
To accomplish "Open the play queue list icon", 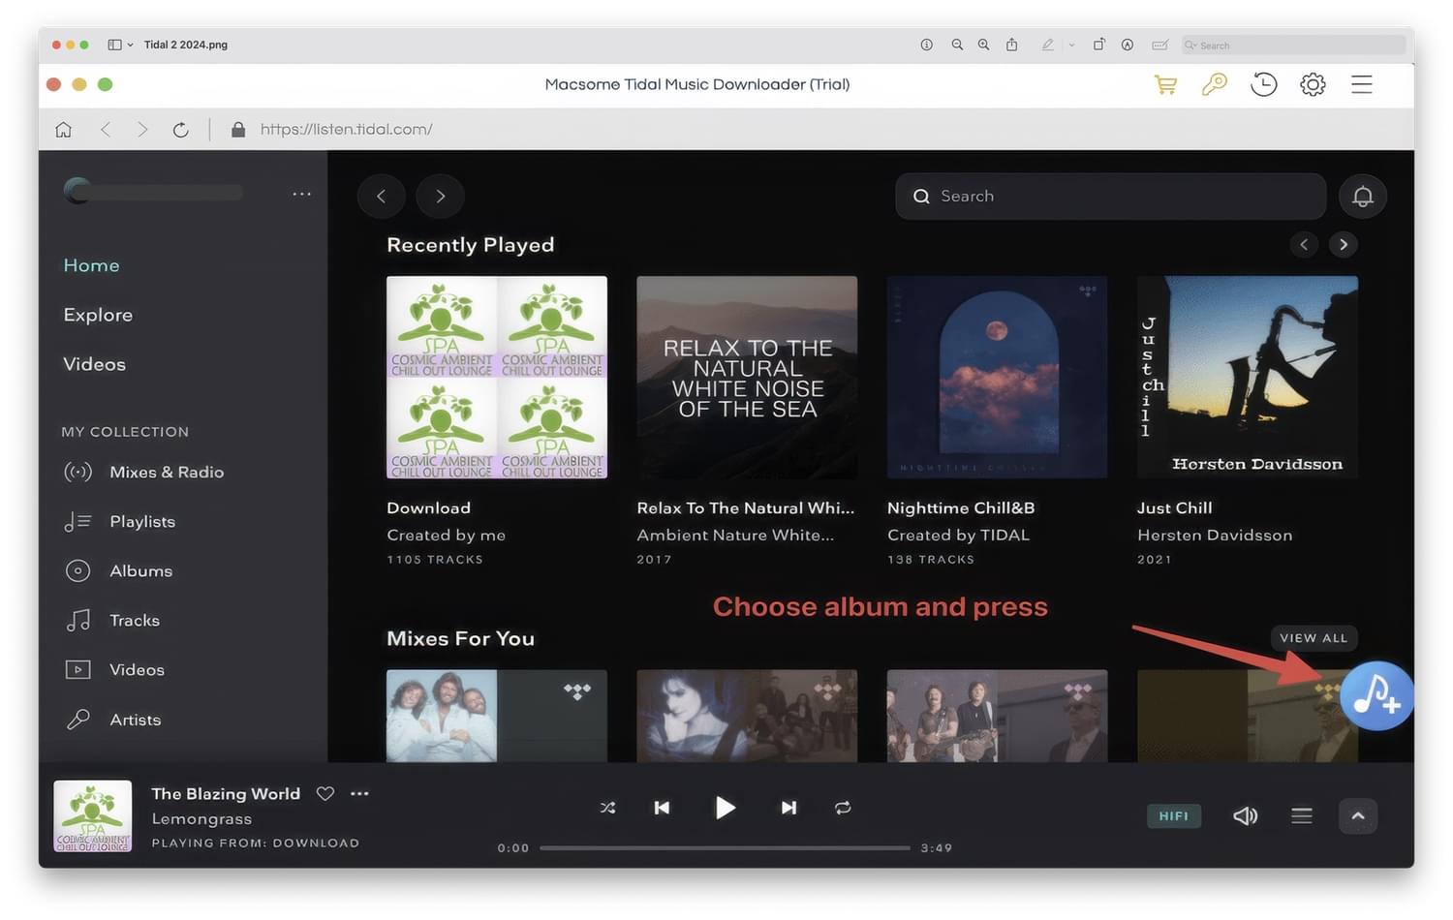I will pos(1302,816).
